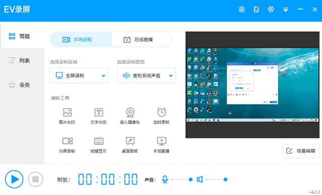This screenshot has height=195, width=322.
Task: Open the 列表 sidebar item
Action: 22,61
